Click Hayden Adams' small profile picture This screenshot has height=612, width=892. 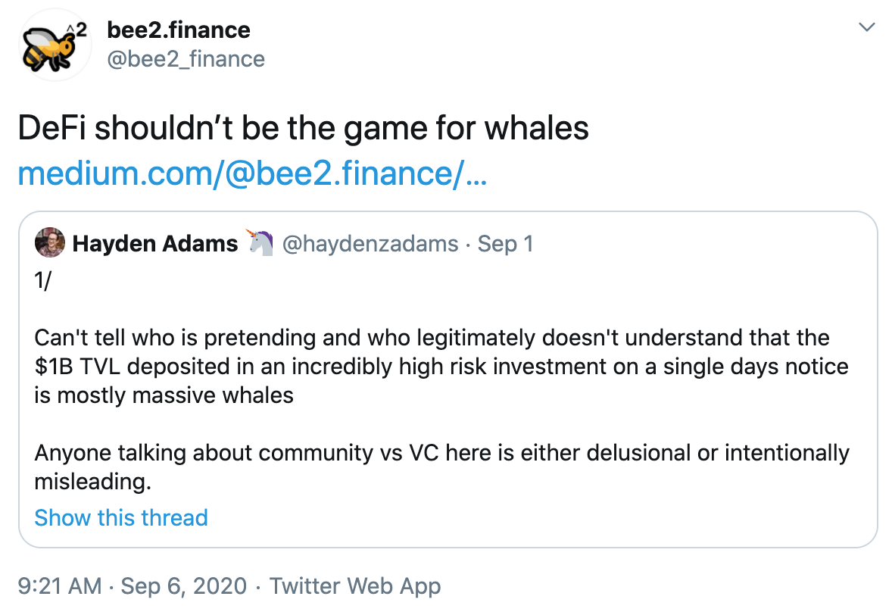click(x=49, y=243)
